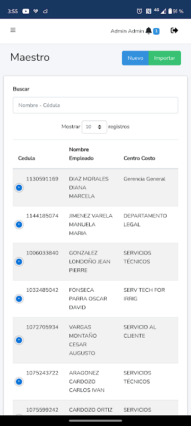Tap the logout arrow icon
This screenshot has width=191, height=426.
(x=175, y=30)
